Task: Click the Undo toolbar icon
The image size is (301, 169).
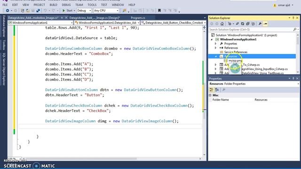Action: pyautogui.click(x=45, y=10)
